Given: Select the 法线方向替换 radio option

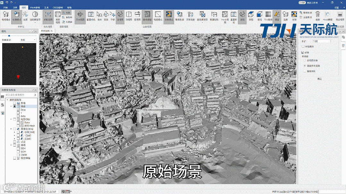Looking at the screenshot, I should click(x=305, y=66).
